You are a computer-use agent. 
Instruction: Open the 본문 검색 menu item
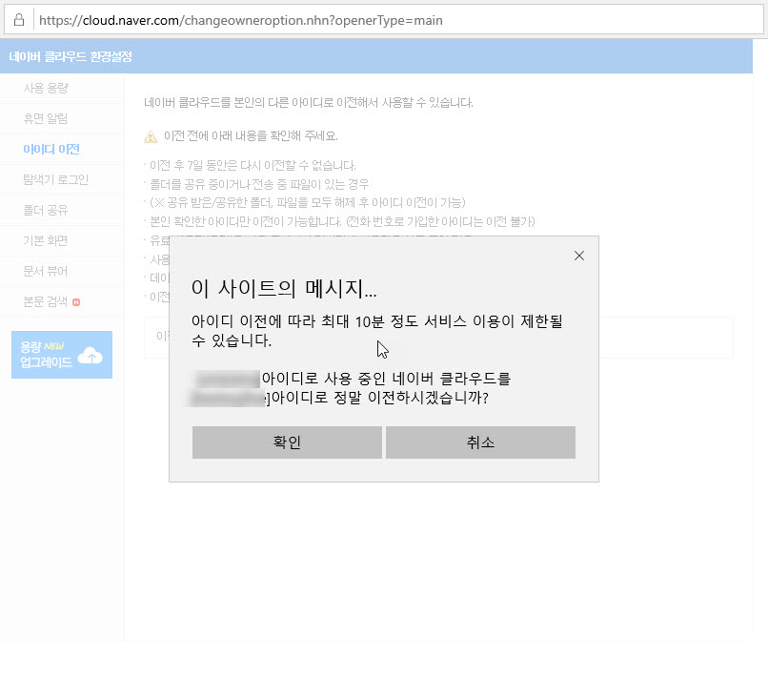point(45,301)
